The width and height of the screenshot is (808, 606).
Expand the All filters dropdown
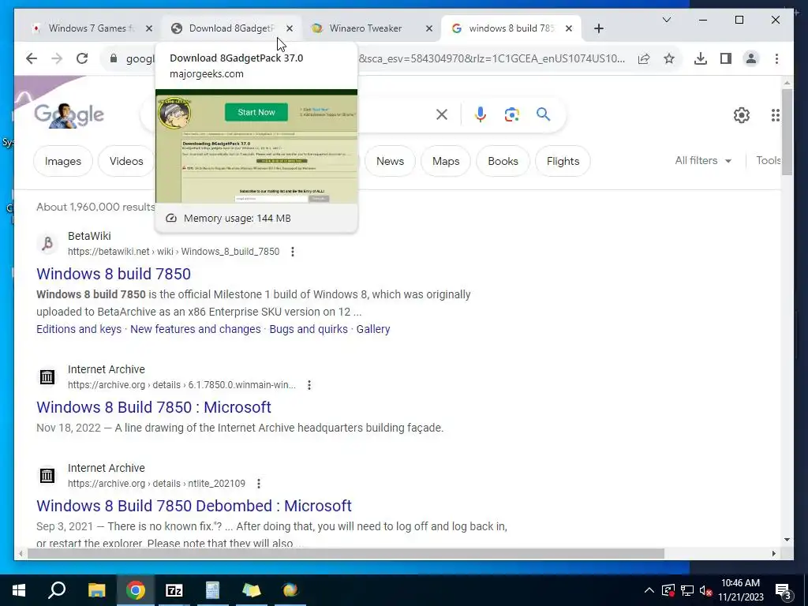(x=703, y=161)
